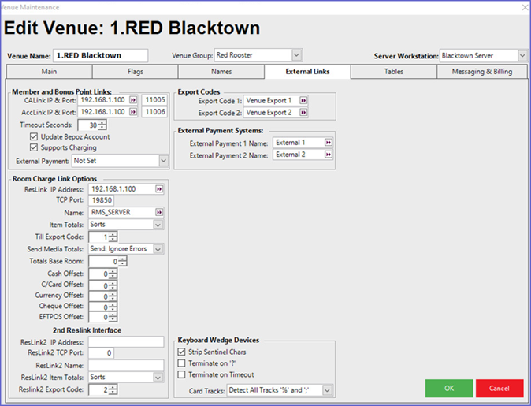Click the arrow icon beside AccLink IP field
The image size is (531, 406).
[x=133, y=112]
